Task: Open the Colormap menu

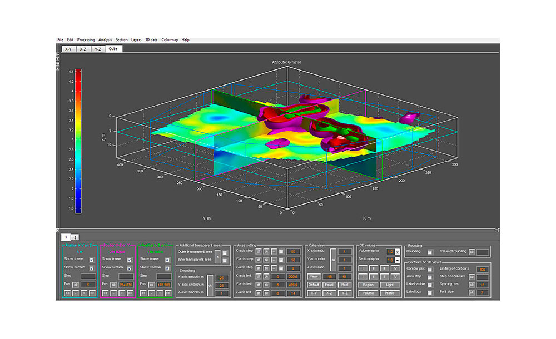Action: click(x=169, y=40)
